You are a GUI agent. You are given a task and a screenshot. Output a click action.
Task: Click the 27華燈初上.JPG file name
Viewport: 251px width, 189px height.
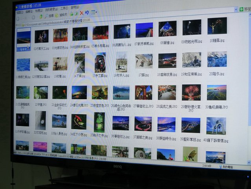[x=143, y=106]
